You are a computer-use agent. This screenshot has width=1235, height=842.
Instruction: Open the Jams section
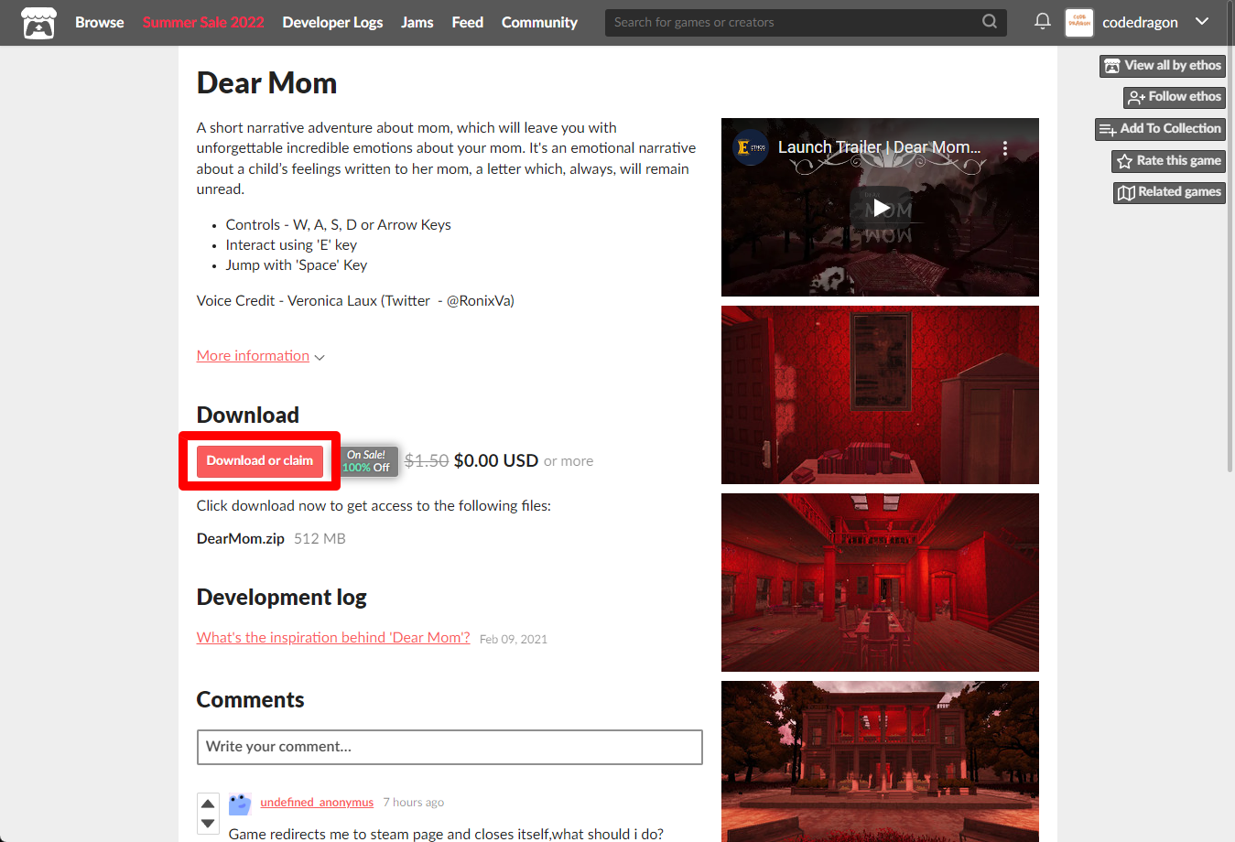pos(417,22)
